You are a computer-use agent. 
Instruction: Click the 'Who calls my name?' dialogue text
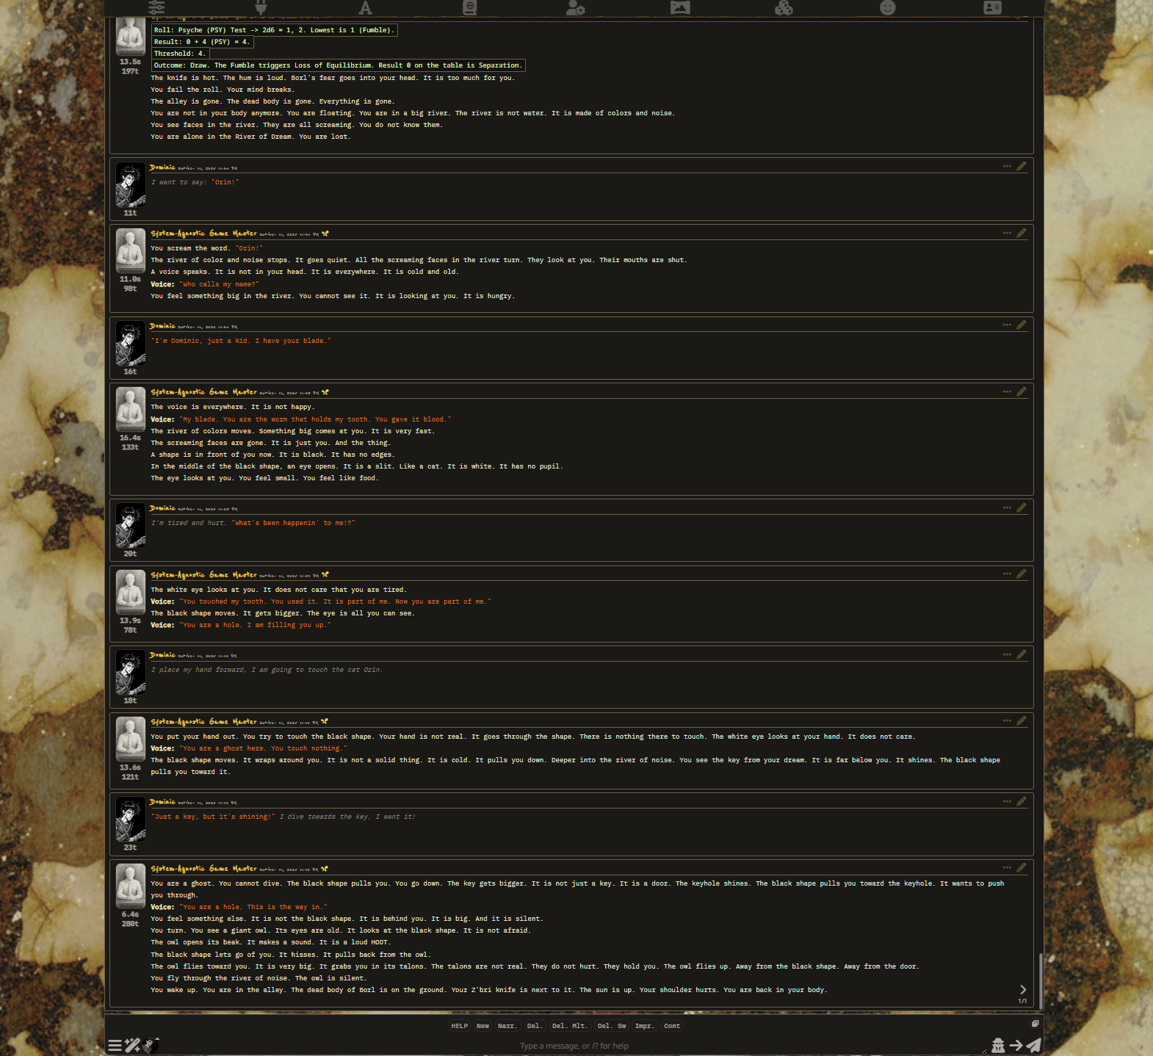pyautogui.click(x=219, y=284)
